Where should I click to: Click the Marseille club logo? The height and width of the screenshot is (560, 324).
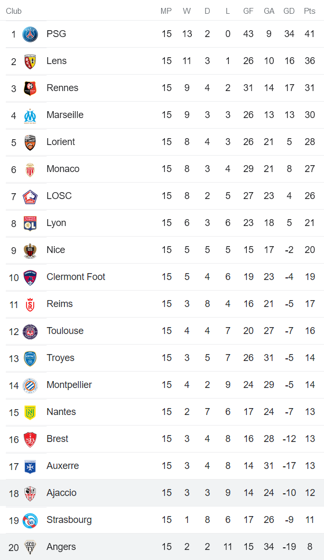[x=30, y=115]
